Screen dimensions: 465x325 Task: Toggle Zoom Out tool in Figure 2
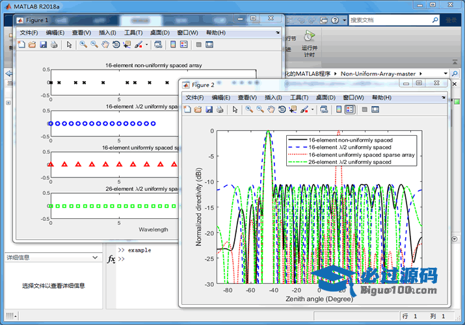pyautogui.click(x=260, y=110)
